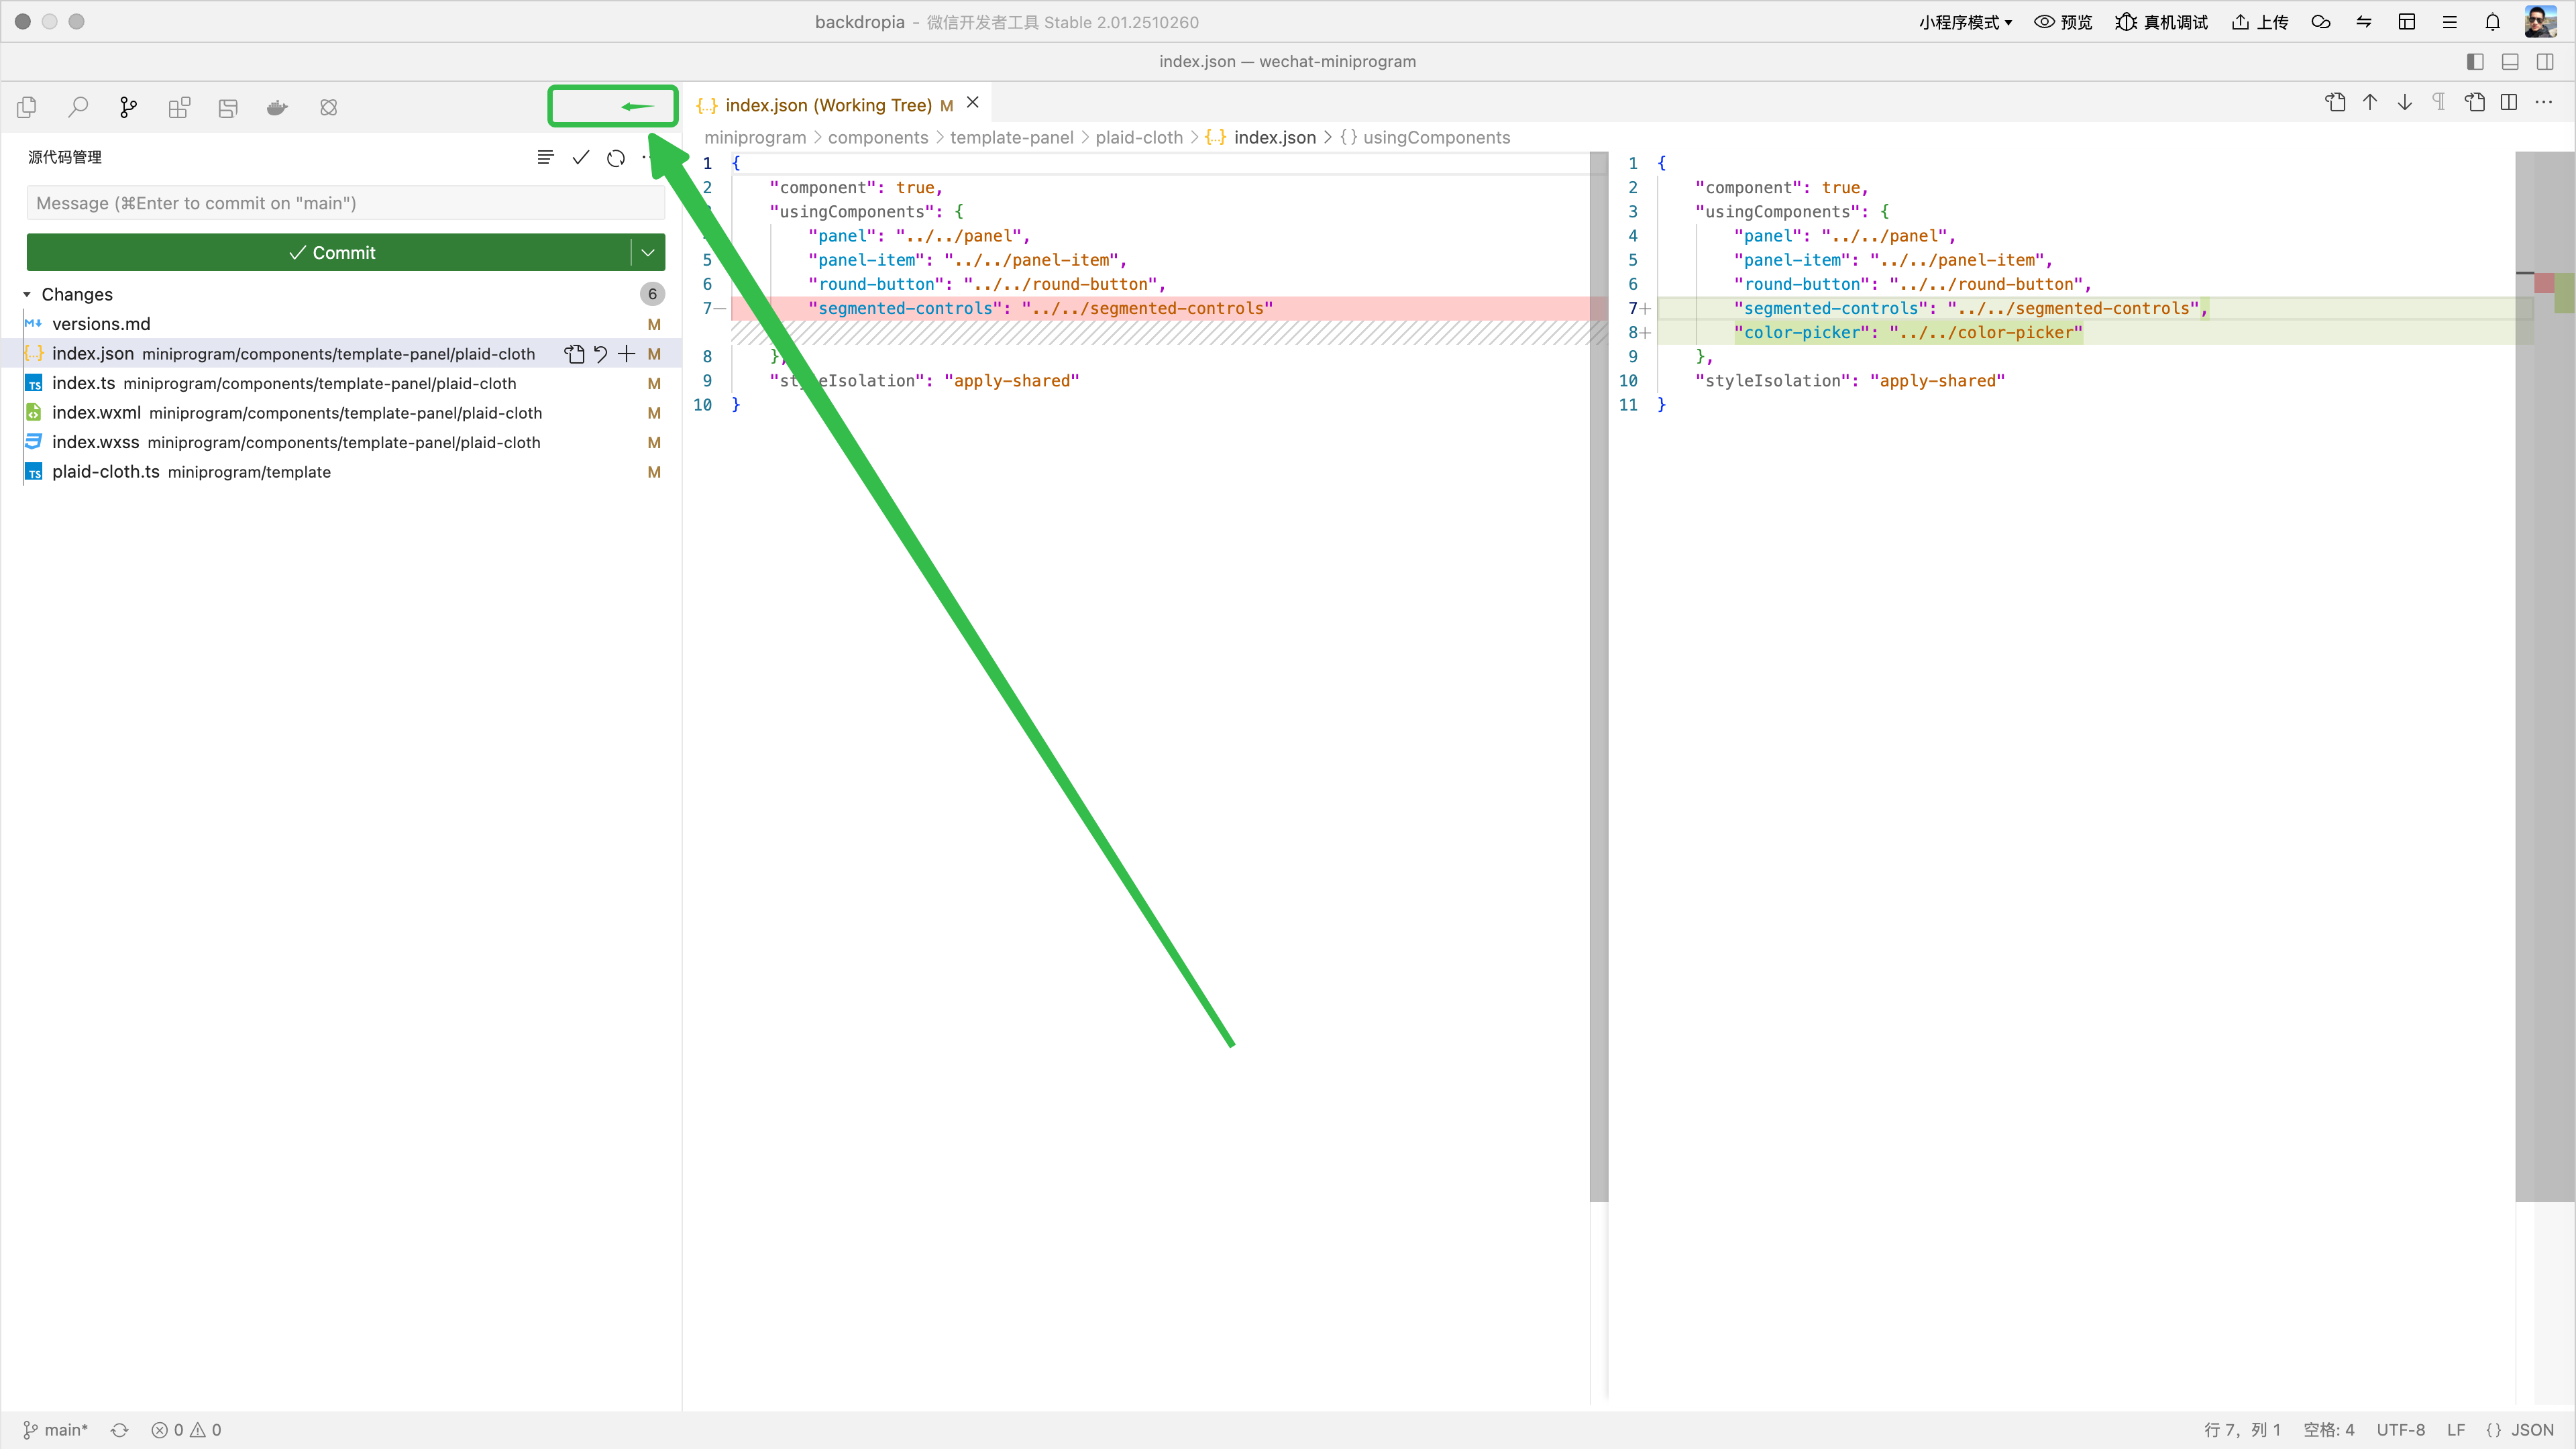Open the Commit button dropdown arrow
Image resolution: width=2576 pixels, height=1449 pixels.
[x=648, y=253]
